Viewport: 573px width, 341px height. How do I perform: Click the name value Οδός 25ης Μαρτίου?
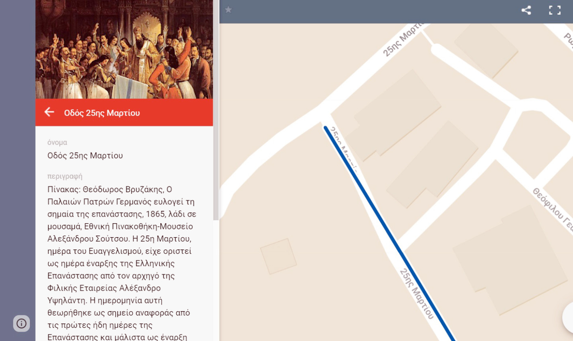coord(85,155)
